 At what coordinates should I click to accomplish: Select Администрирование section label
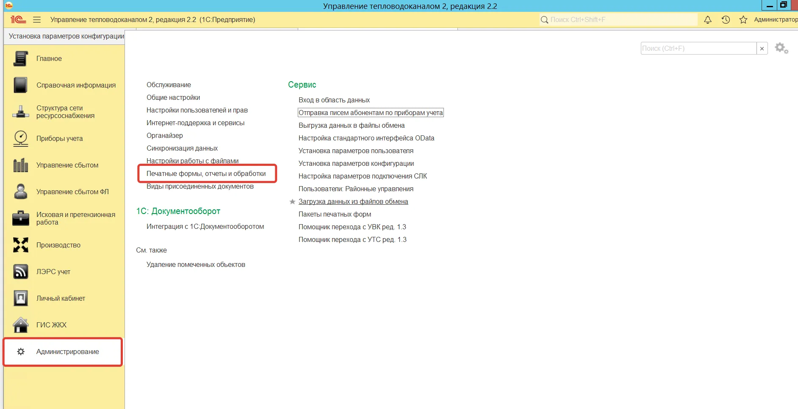(68, 351)
